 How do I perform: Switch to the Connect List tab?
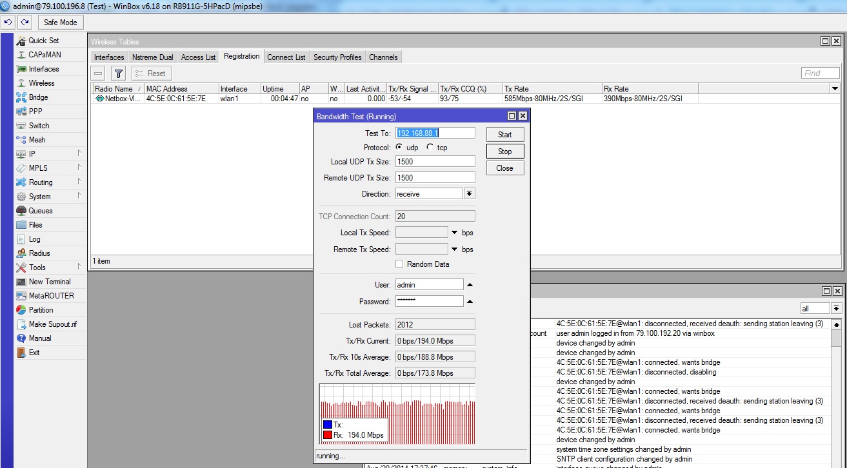click(x=286, y=57)
